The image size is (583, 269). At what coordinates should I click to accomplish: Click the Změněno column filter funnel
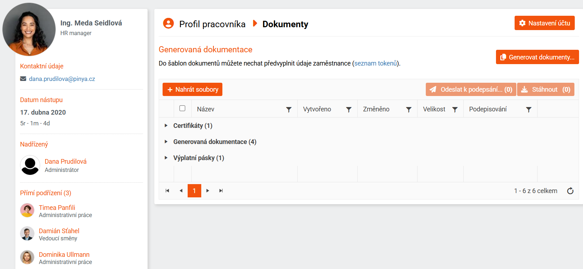click(x=409, y=110)
